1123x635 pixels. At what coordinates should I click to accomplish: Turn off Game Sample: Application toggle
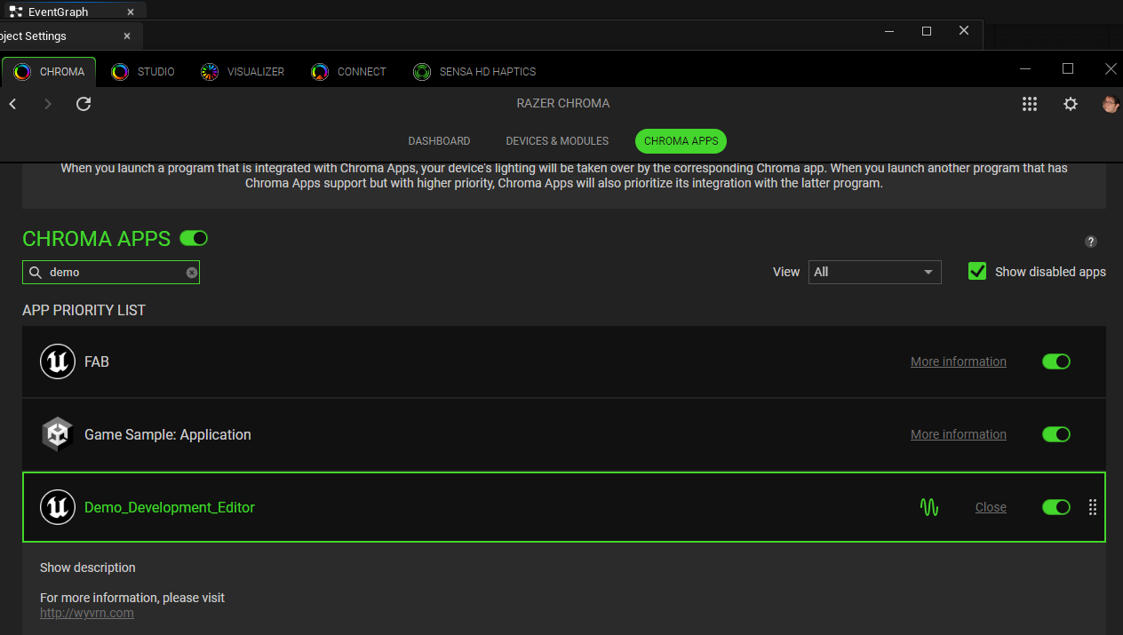pos(1055,434)
